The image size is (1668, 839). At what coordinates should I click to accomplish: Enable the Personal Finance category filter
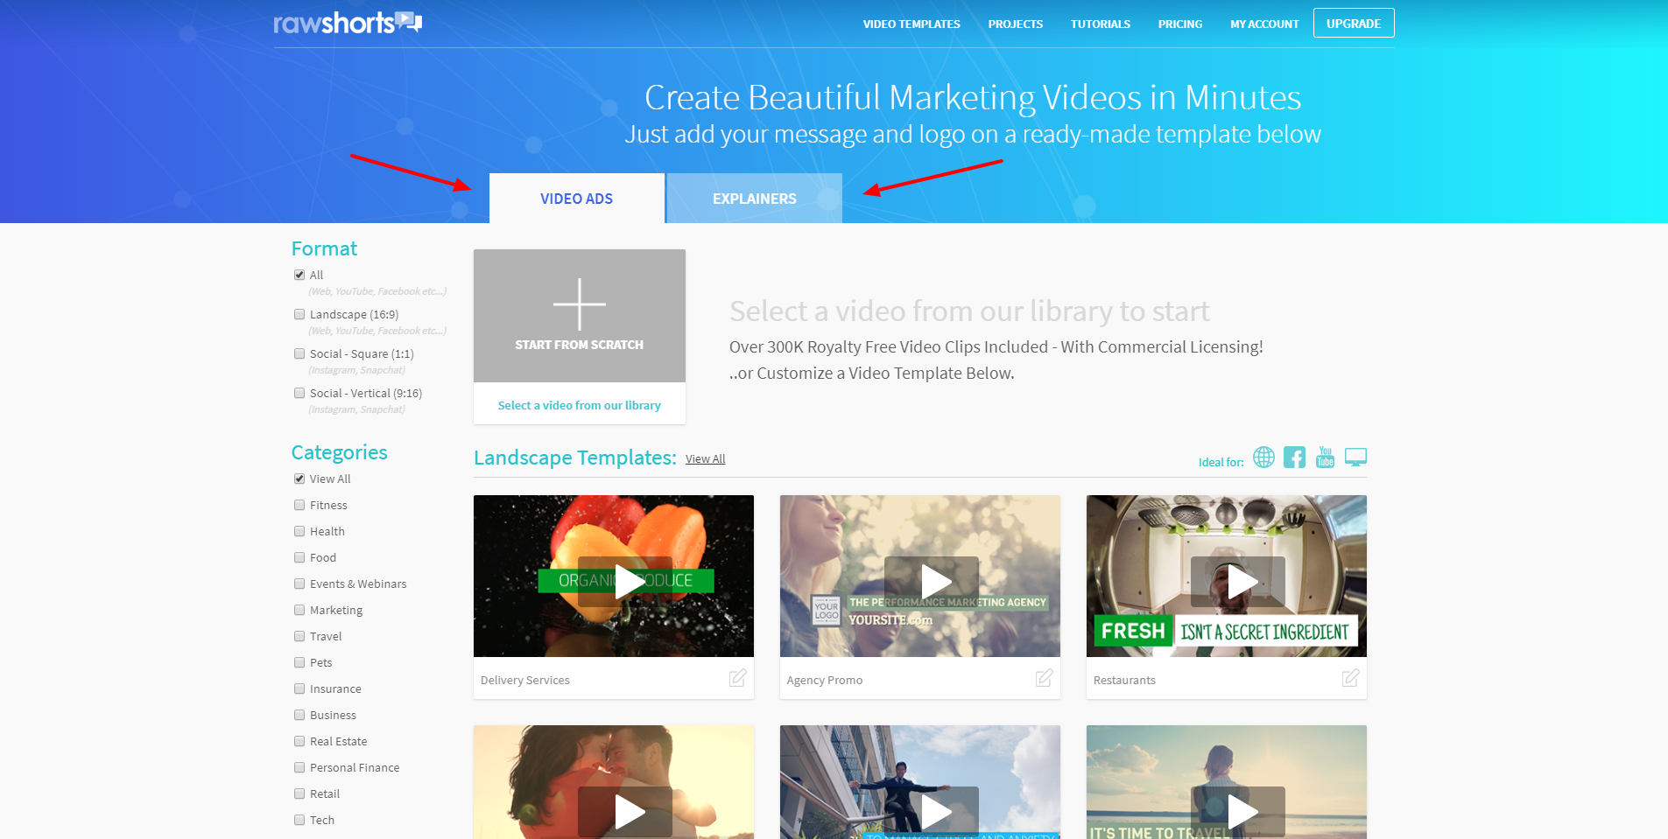299,767
